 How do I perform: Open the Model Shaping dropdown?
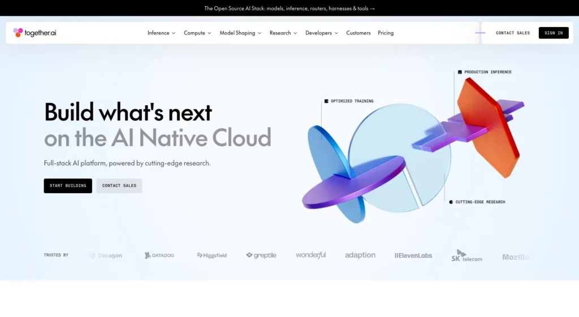pos(240,33)
